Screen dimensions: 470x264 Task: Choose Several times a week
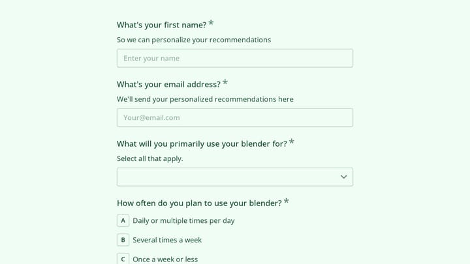click(167, 240)
